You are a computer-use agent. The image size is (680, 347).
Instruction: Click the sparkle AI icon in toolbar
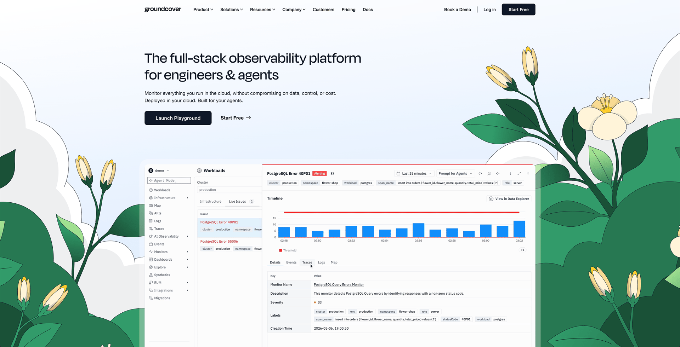[498, 174]
